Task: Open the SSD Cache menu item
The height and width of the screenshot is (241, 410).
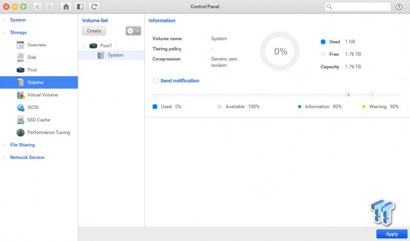Action: point(39,120)
